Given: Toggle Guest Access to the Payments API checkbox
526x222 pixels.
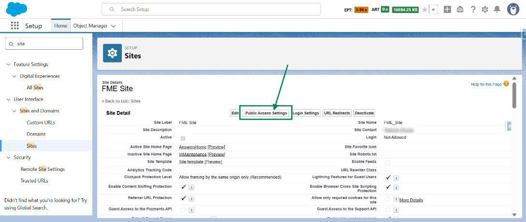Looking at the screenshot, I should 183,210.
